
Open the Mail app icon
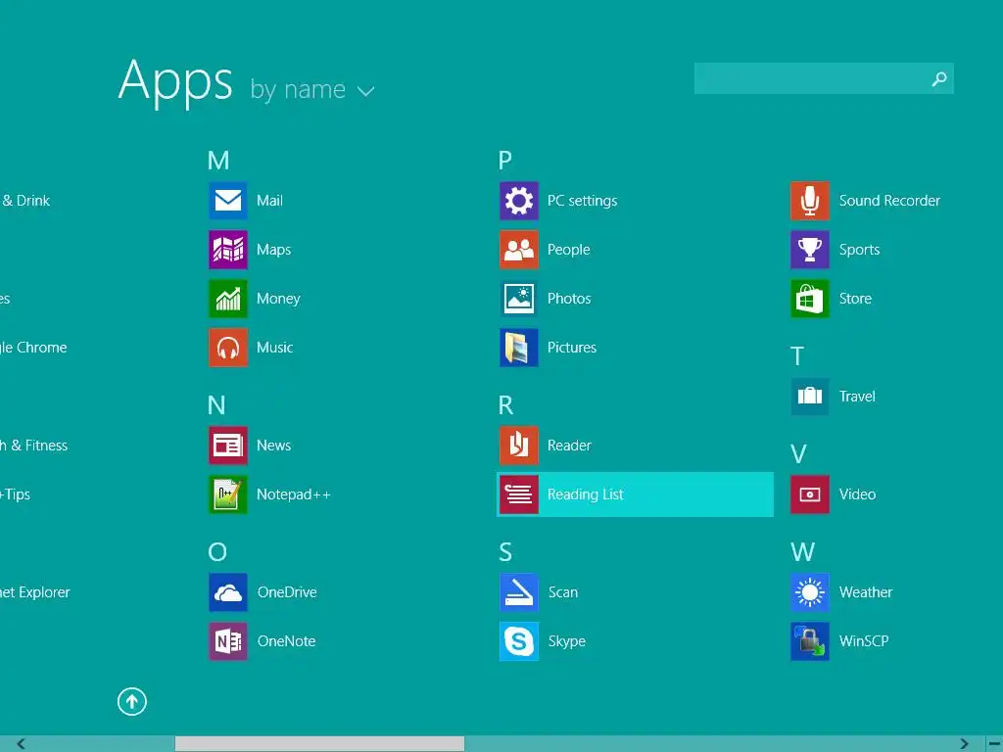[227, 200]
